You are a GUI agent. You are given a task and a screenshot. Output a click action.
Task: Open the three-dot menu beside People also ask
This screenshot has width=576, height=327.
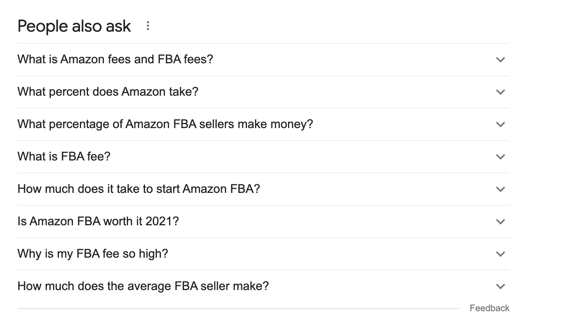[148, 26]
